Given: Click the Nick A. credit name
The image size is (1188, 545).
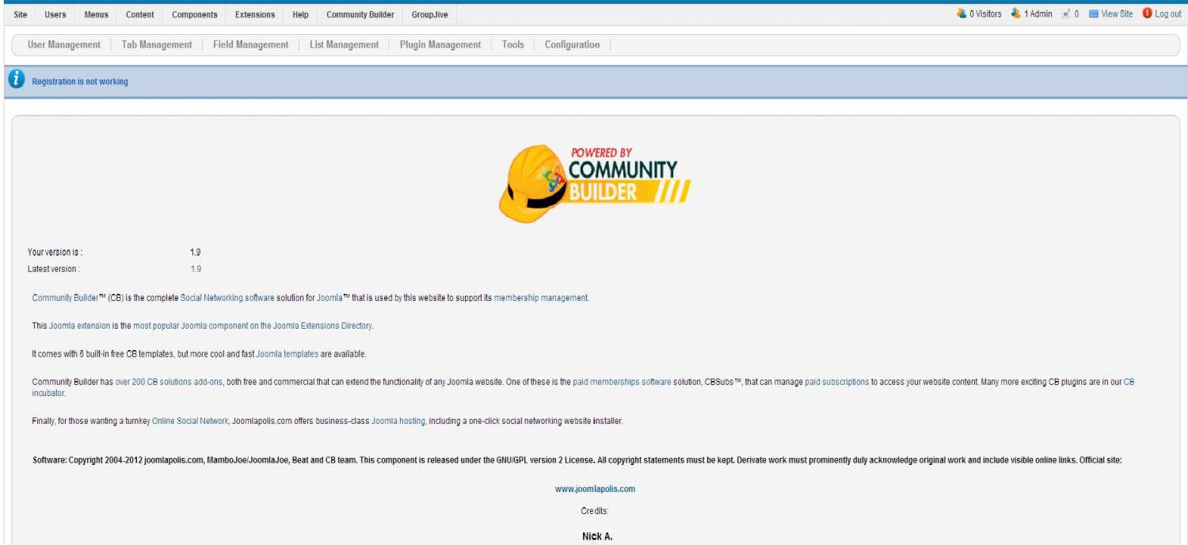Looking at the screenshot, I should 597,536.
